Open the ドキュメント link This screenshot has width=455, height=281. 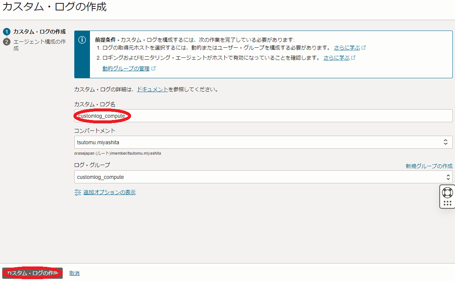pos(152,89)
